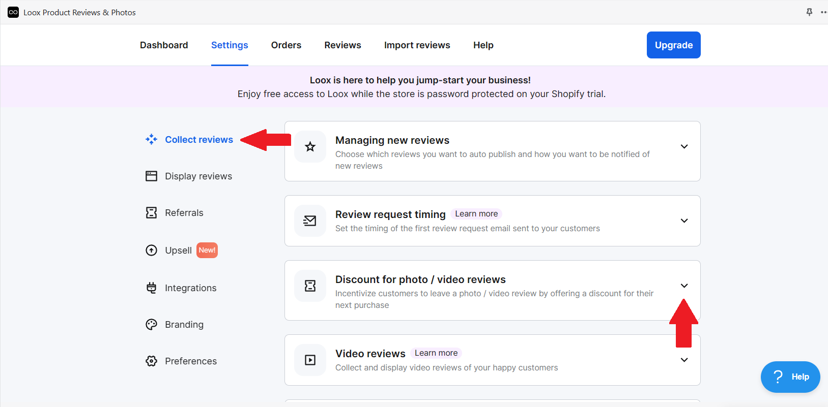Switch to the Reviews tab
This screenshot has height=407, width=828.
pyautogui.click(x=342, y=45)
